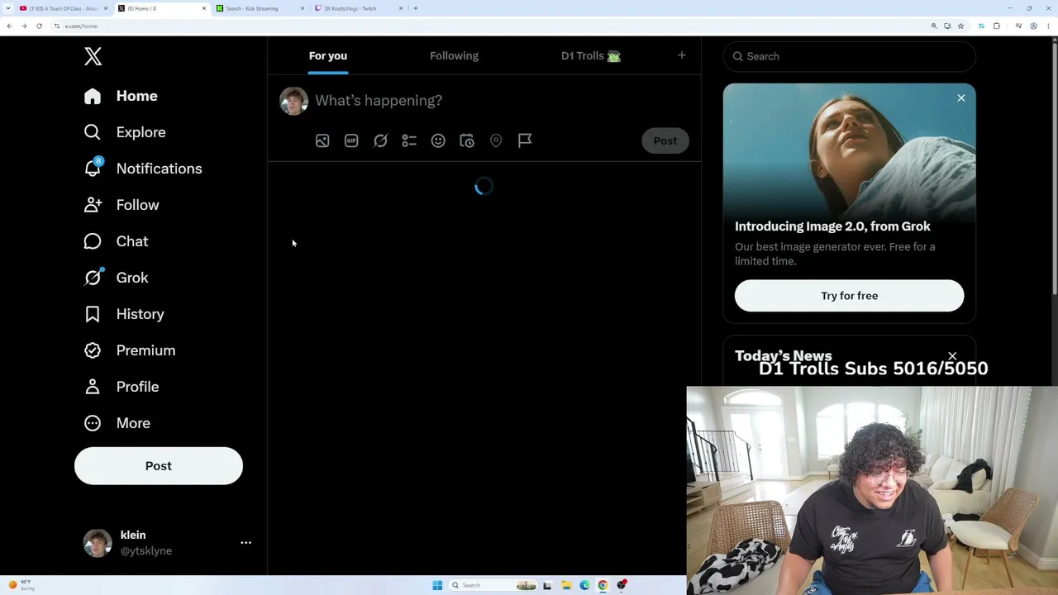Open the emoji picker in composer
This screenshot has width=1058, height=595.
coord(438,140)
